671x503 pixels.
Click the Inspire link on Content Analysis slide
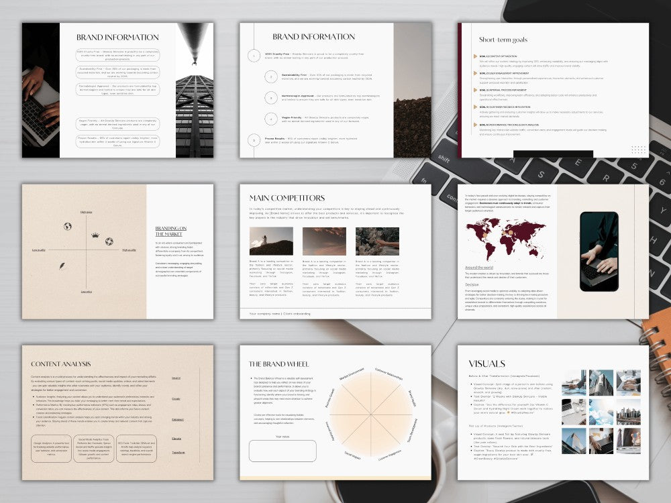coord(176,378)
